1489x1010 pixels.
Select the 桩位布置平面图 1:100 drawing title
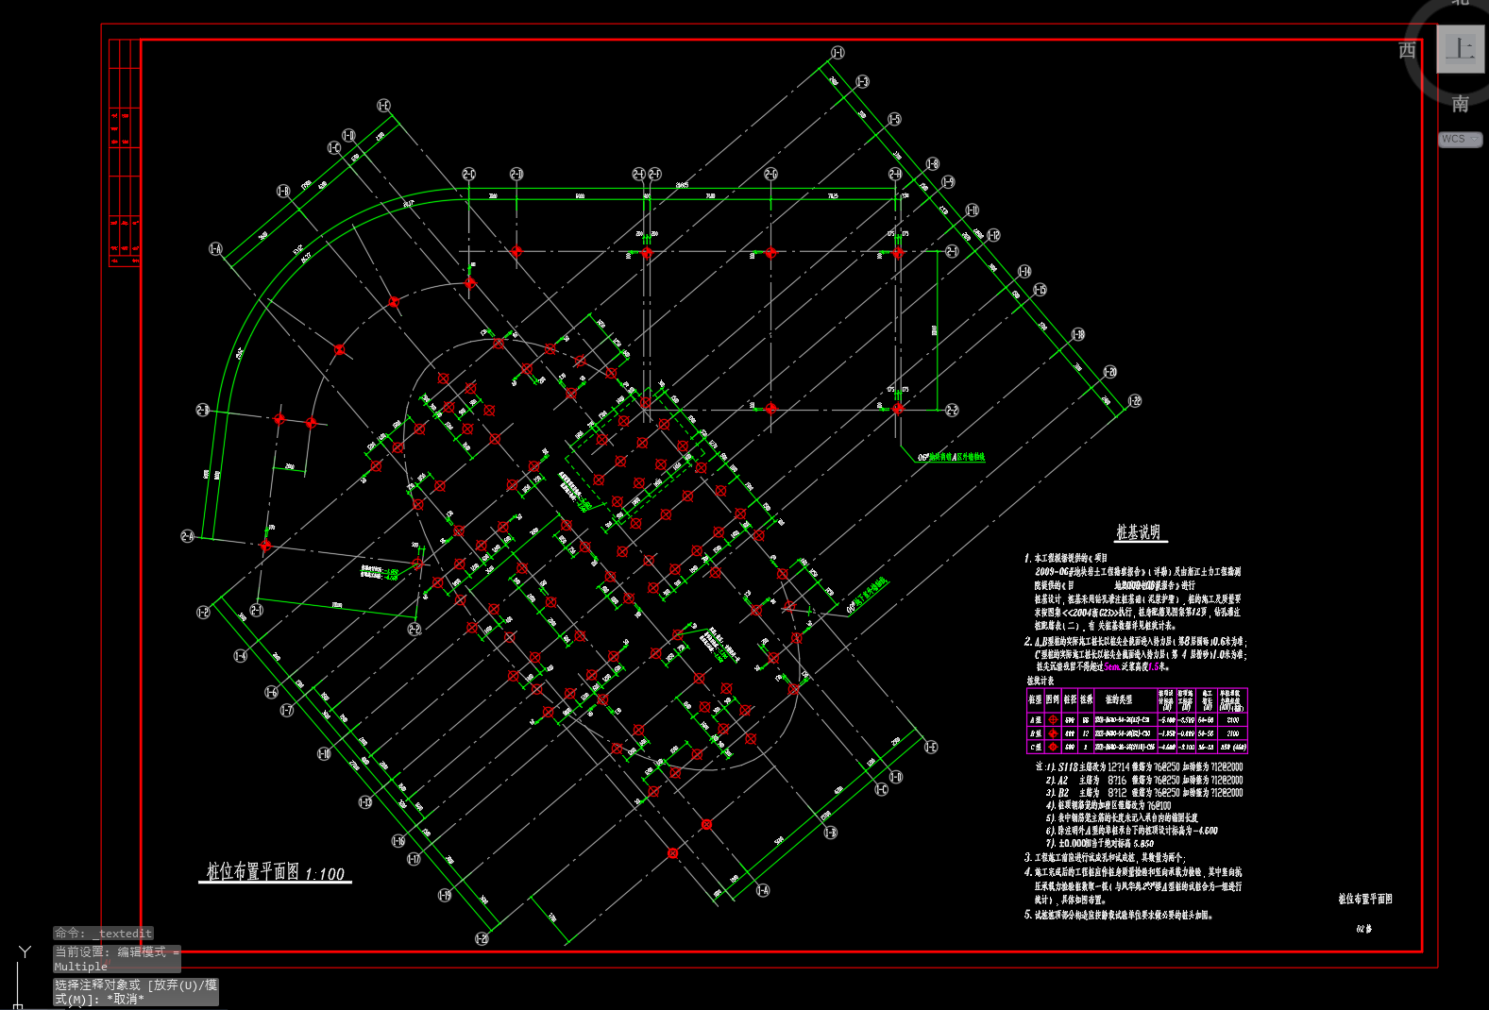(x=276, y=872)
